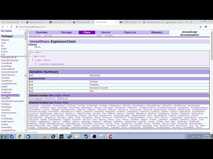Image resolution: width=213 pixels, height=159 pixels.
Task: Click the All classes link
Action: click(6, 31)
